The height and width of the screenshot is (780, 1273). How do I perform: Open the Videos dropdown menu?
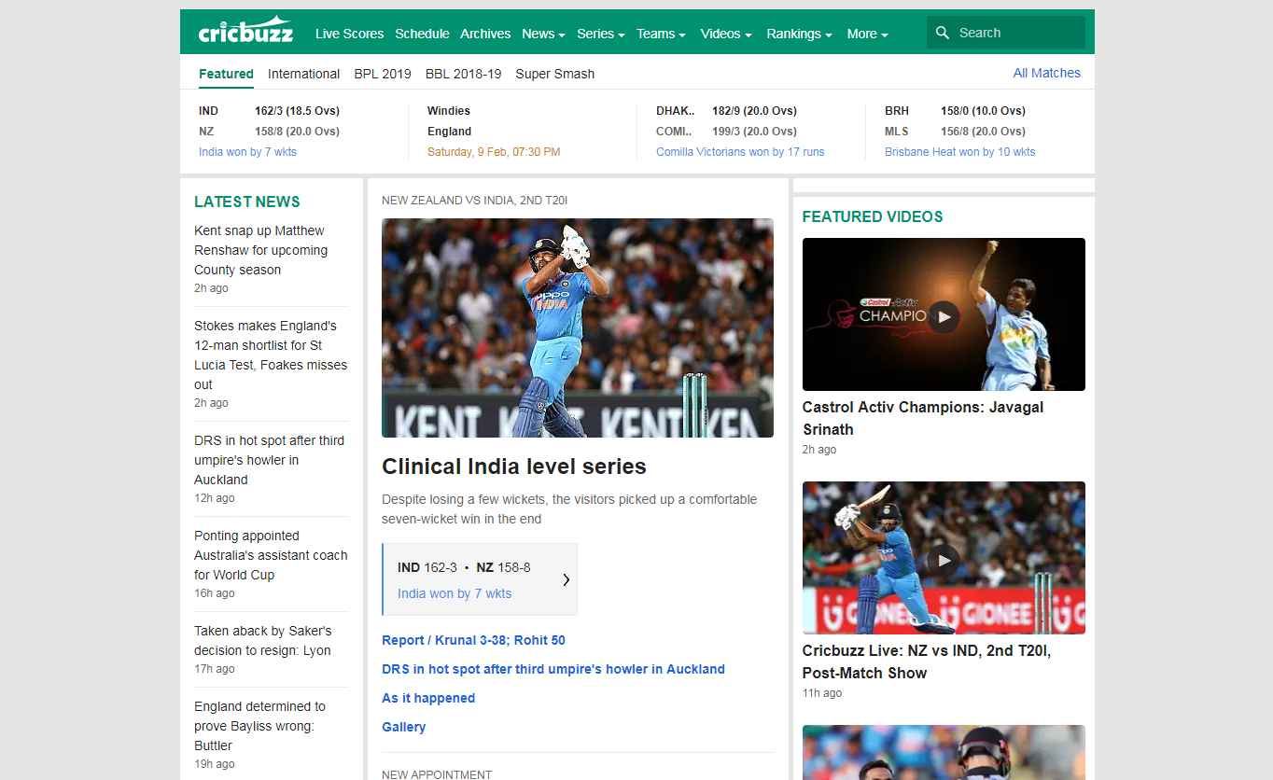(x=725, y=34)
